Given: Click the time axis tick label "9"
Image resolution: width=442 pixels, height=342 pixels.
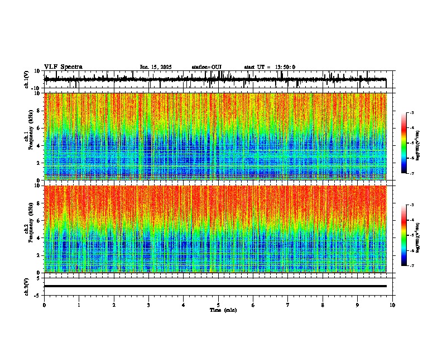Looking at the screenshot, I should [x=357, y=305].
